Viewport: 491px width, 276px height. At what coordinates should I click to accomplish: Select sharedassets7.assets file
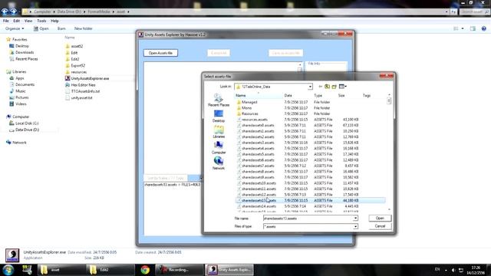pyautogui.click(x=258, y=166)
